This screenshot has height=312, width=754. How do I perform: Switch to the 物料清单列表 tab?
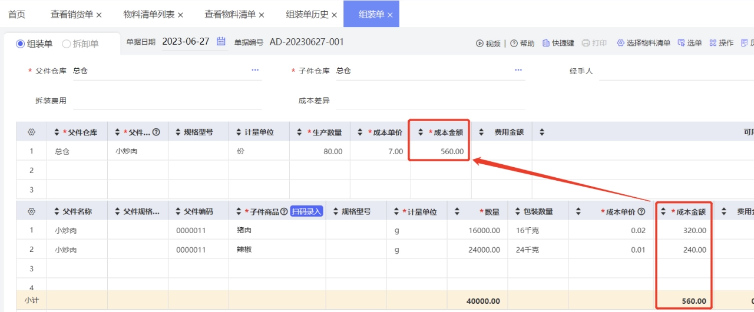pos(149,14)
